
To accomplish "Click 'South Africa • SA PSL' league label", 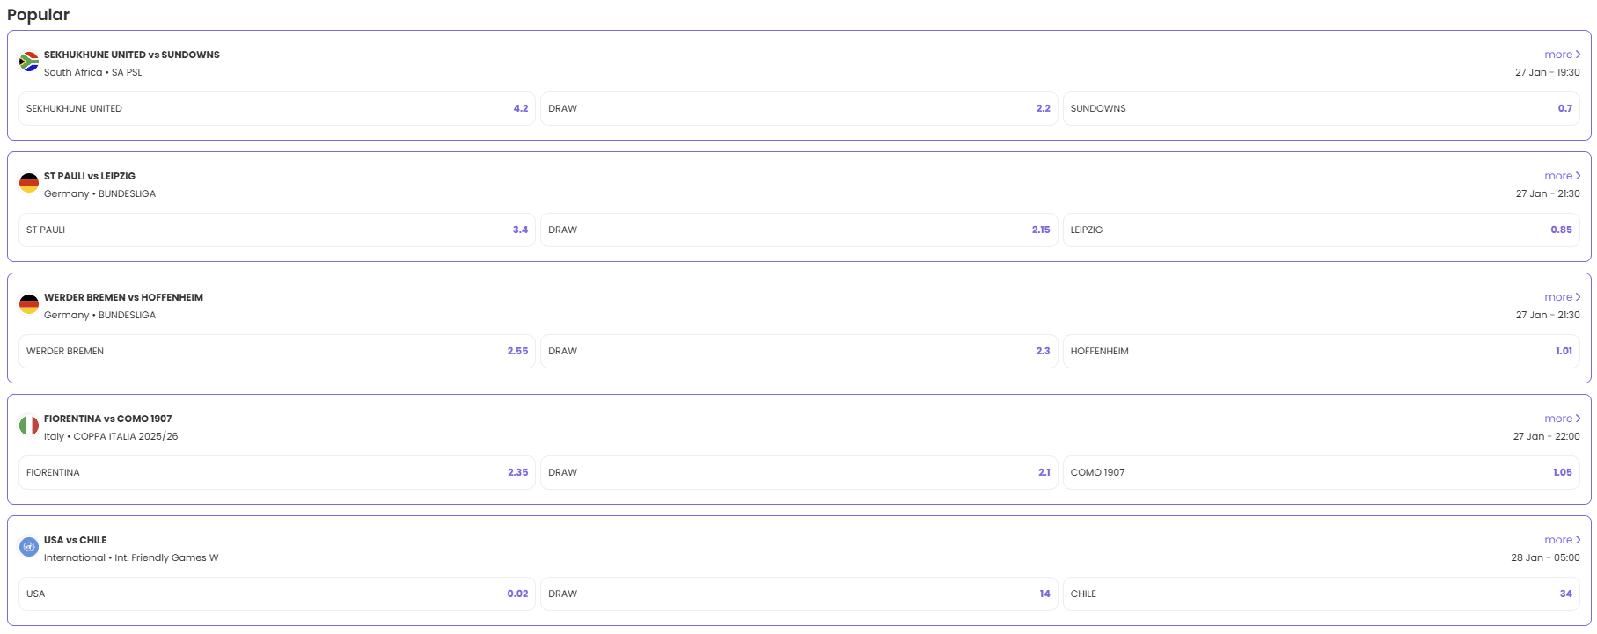I will click(93, 72).
